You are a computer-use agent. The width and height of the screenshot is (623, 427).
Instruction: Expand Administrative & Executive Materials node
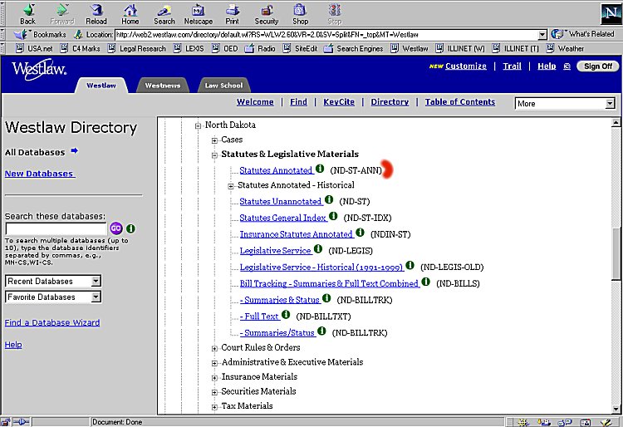pyautogui.click(x=214, y=363)
